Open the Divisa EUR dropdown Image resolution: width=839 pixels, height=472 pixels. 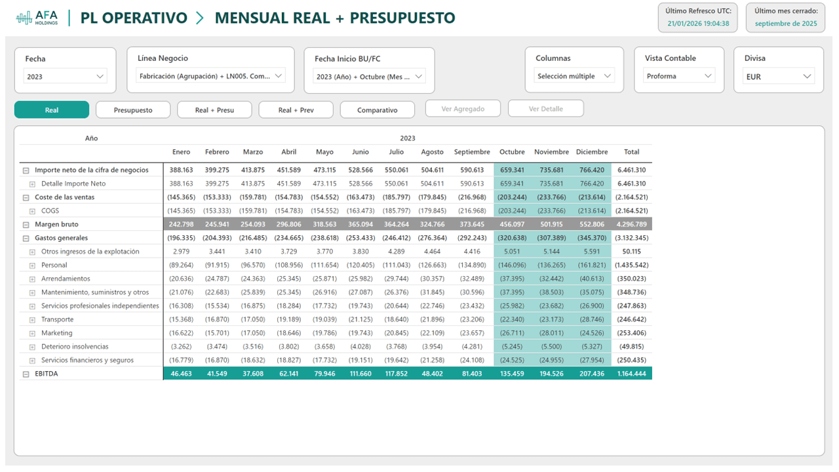779,77
